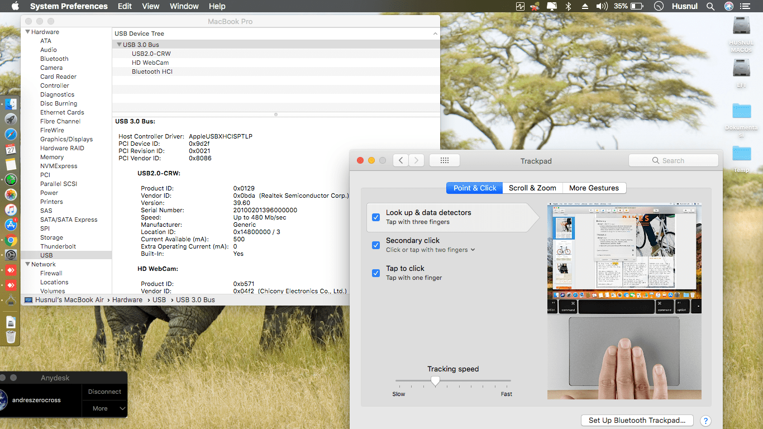Toggle Look up & data detectors checkbox

tap(376, 217)
